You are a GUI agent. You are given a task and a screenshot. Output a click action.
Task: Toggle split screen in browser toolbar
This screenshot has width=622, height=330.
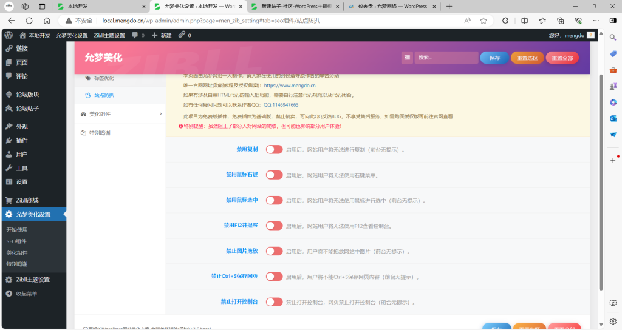pos(524,21)
